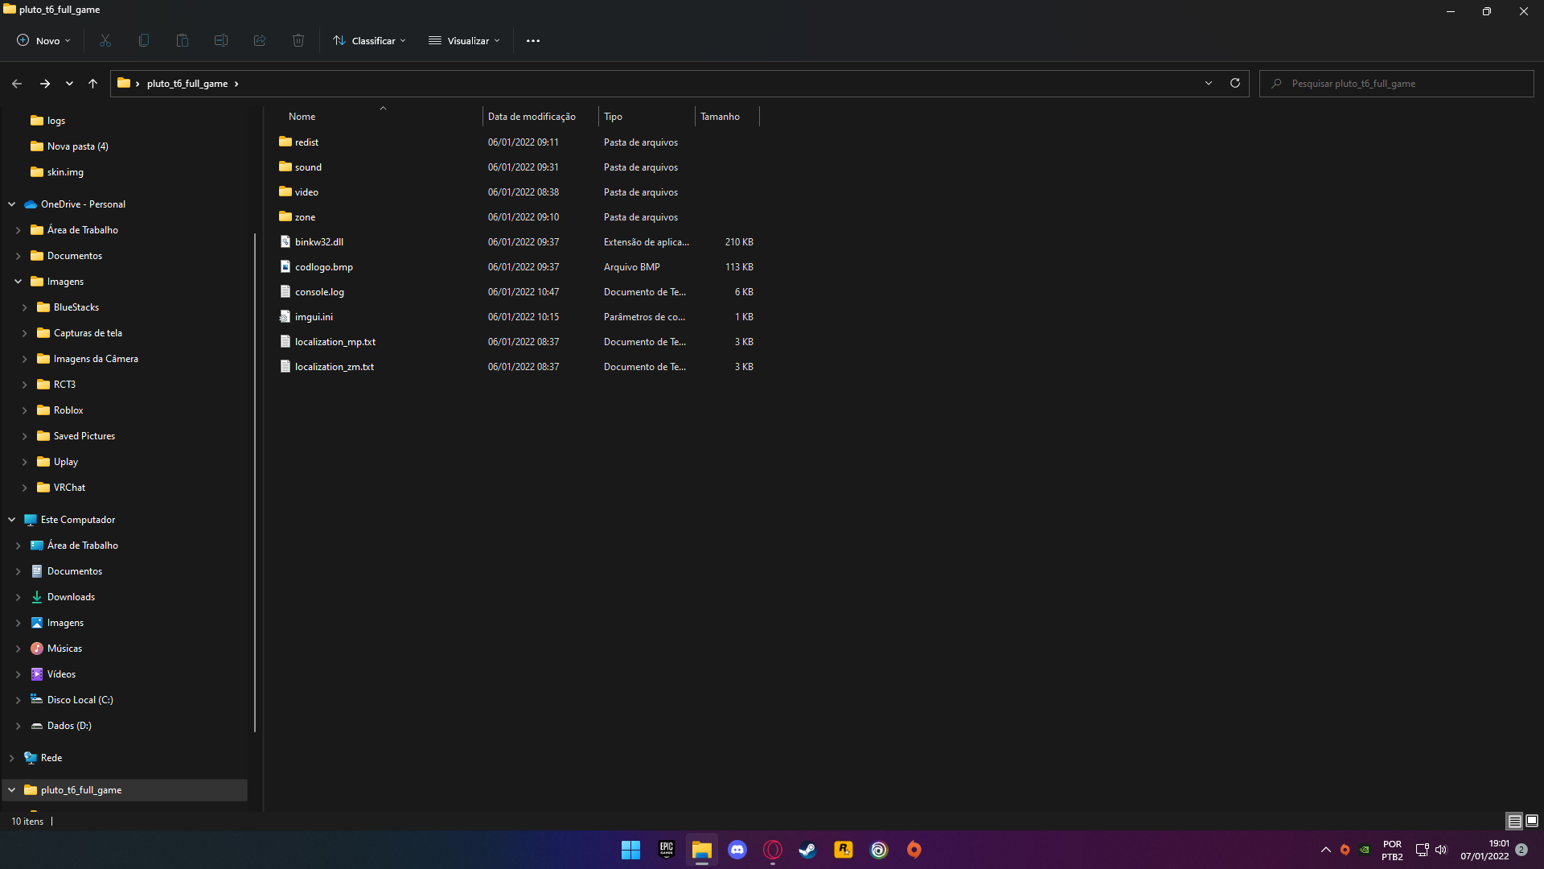Open Opera GX from the taskbar

[x=773, y=850]
